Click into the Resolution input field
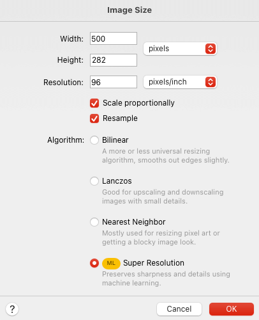This screenshot has width=259, height=320. pyautogui.click(x=114, y=82)
